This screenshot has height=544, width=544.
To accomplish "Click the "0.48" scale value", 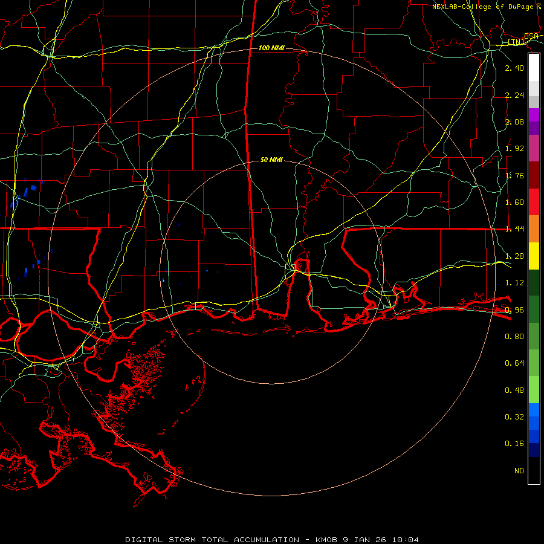I will coord(514,390).
